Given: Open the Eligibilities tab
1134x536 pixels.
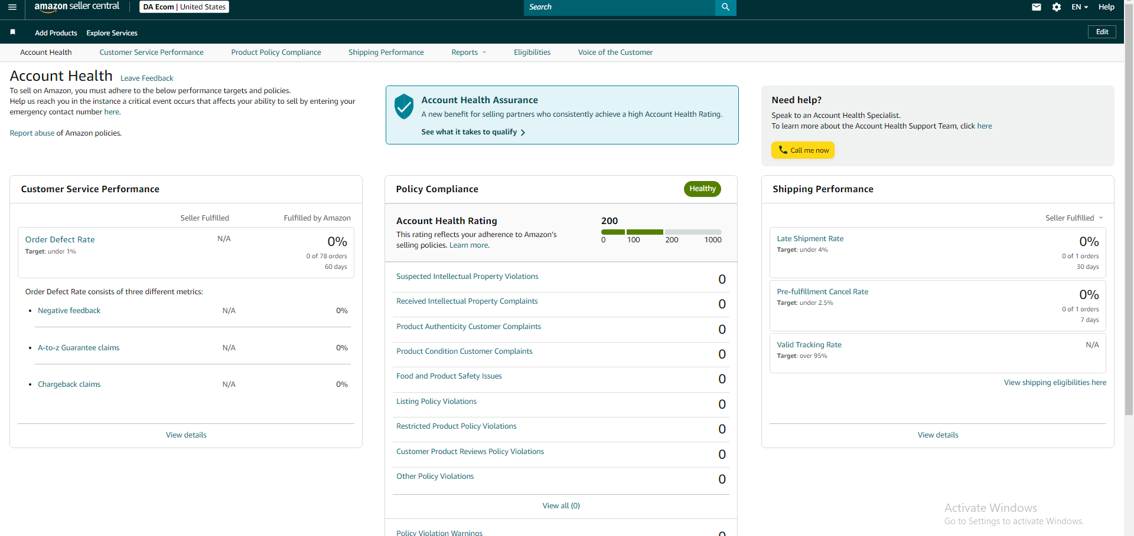Looking at the screenshot, I should 532,52.
